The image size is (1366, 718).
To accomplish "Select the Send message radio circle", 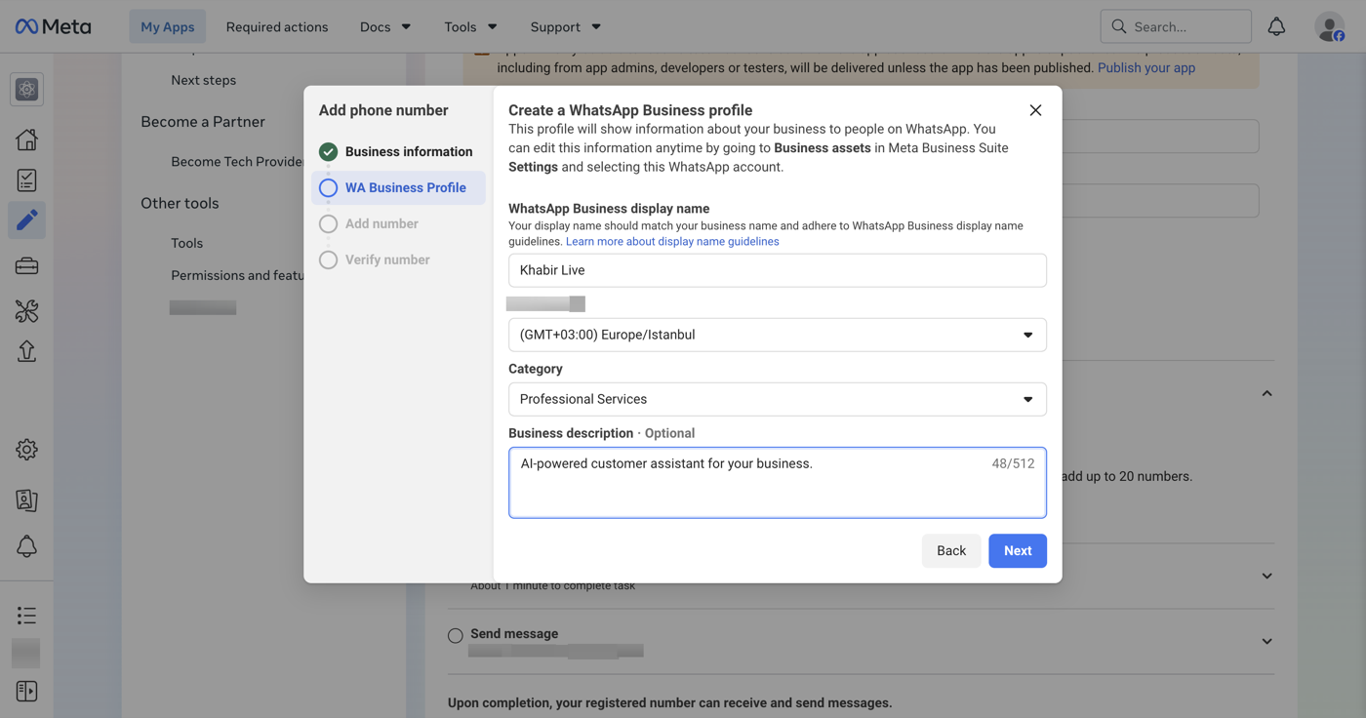I will coord(456,635).
